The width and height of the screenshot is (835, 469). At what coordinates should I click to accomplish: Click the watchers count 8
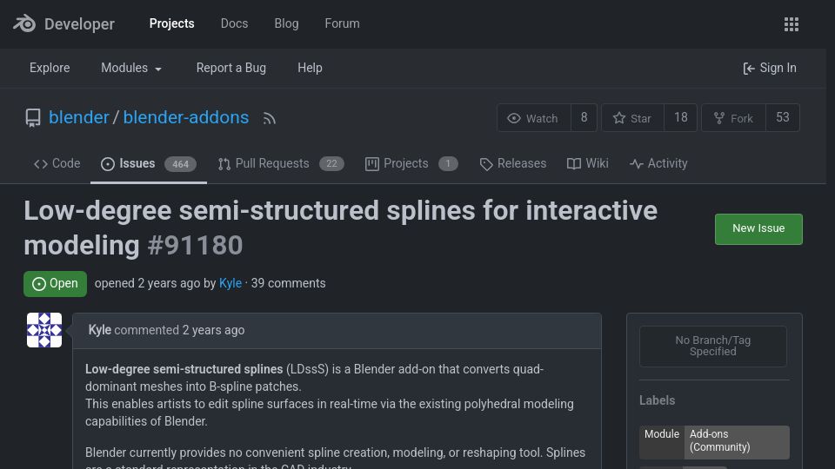click(584, 117)
